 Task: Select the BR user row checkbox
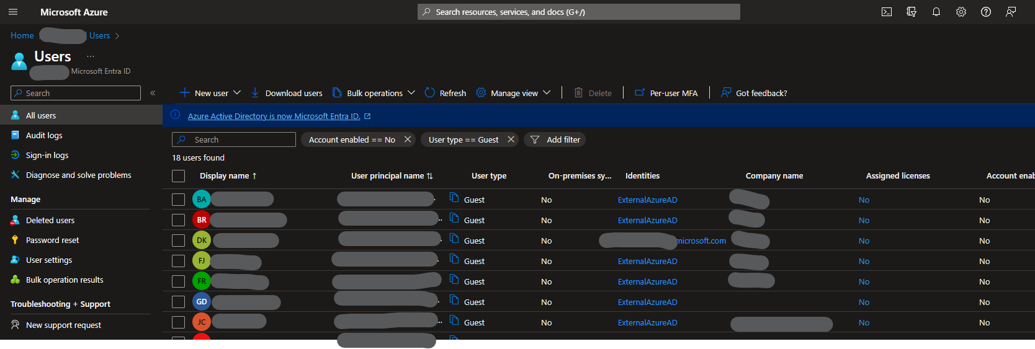coord(179,220)
